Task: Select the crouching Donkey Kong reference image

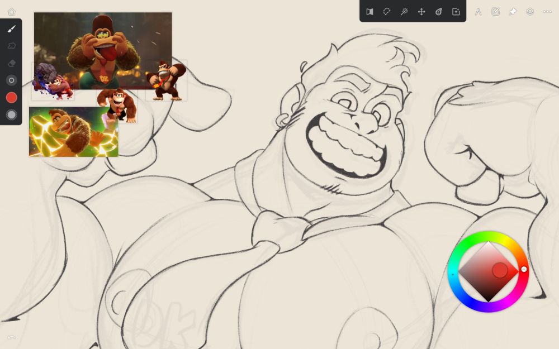Action: (x=117, y=106)
